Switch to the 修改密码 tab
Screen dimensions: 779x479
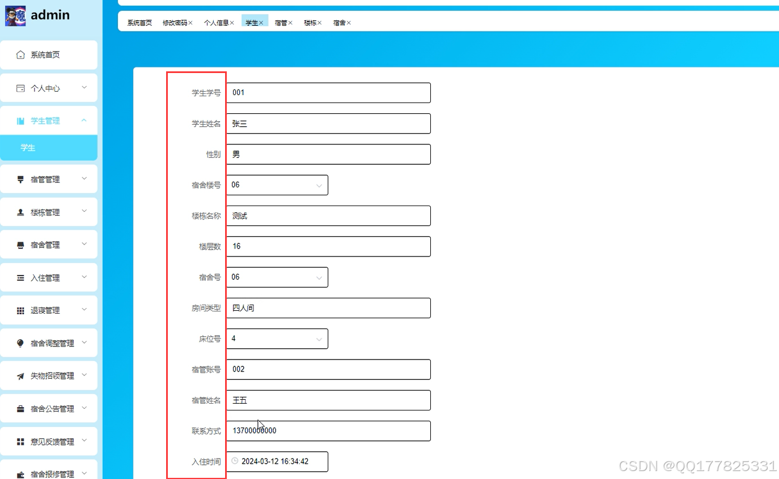pos(174,23)
